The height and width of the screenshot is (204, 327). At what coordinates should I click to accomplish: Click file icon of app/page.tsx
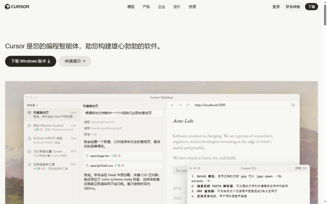[x=87, y=156]
